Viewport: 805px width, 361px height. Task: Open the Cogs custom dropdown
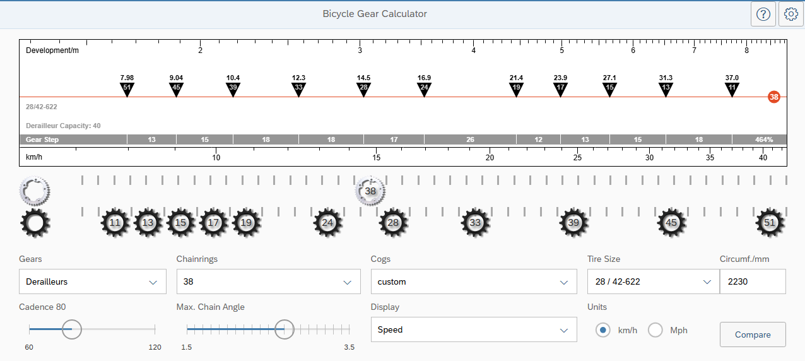coord(474,281)
